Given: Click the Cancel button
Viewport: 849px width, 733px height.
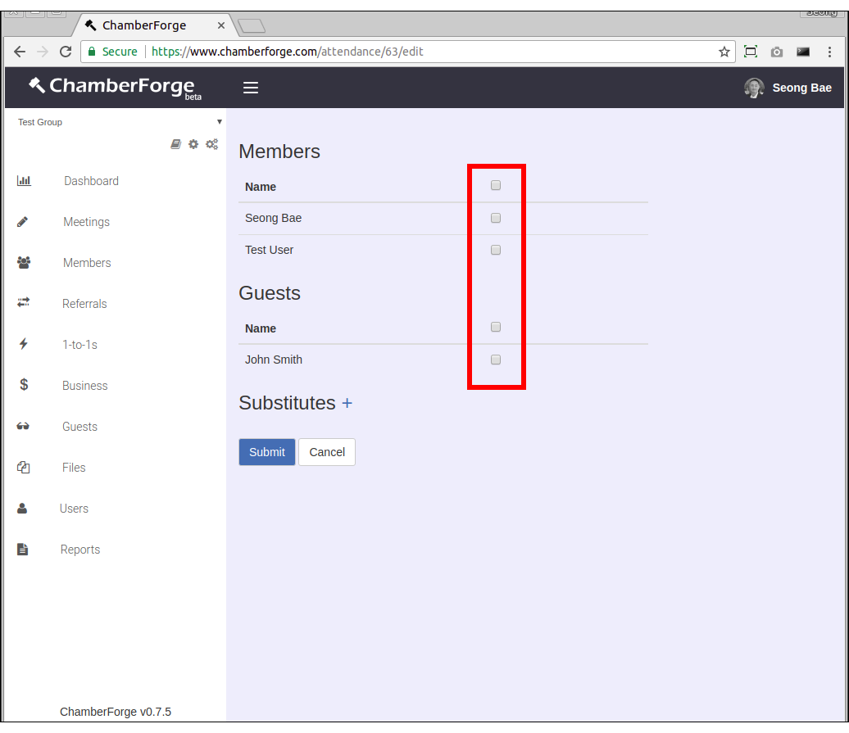Looking at the screenshot, I should pyautogui.click(x=327, y=452).
